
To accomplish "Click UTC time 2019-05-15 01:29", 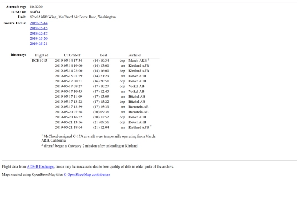I will (69, 76).
